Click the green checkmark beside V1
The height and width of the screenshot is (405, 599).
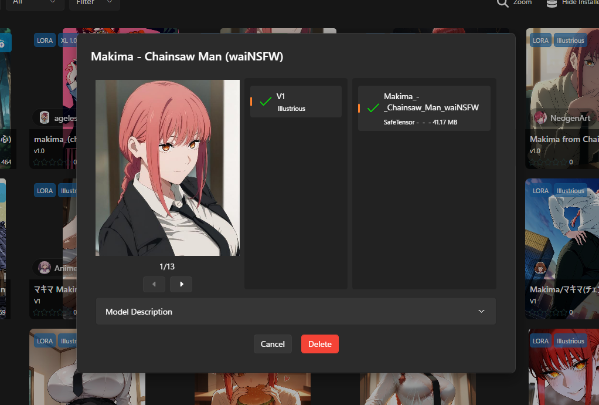click(266, 102)
